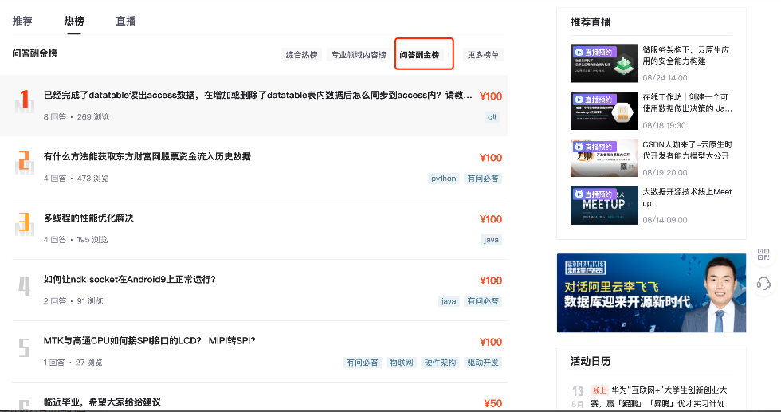Viewport: 781px width, 412px height.
Task: Open live title 微服务架构下，云原生应用的安全能力构建
Action: pyautogui.click(x=686, y=55)
